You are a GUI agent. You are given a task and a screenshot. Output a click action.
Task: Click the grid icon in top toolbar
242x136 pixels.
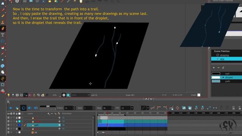coord(25,2)
